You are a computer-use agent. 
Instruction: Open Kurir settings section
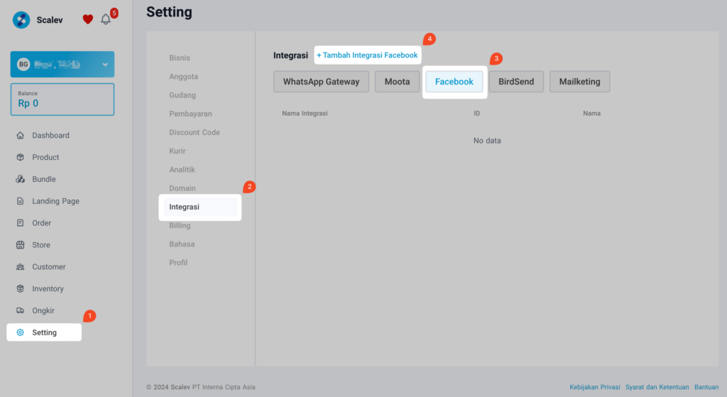pyautogui.click(x=177, y=151)
